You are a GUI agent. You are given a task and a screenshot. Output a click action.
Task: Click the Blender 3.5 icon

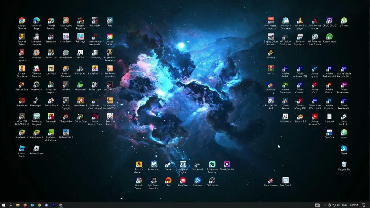(300, 118)
